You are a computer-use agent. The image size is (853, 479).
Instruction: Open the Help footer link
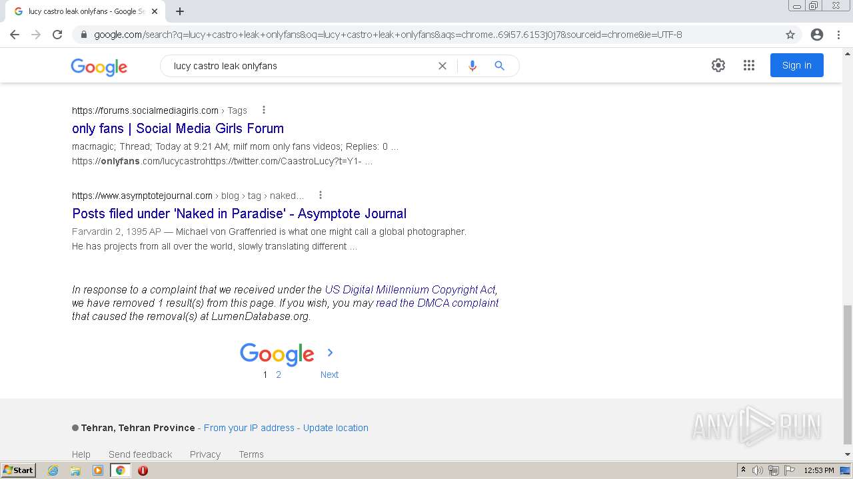[81, 454]
